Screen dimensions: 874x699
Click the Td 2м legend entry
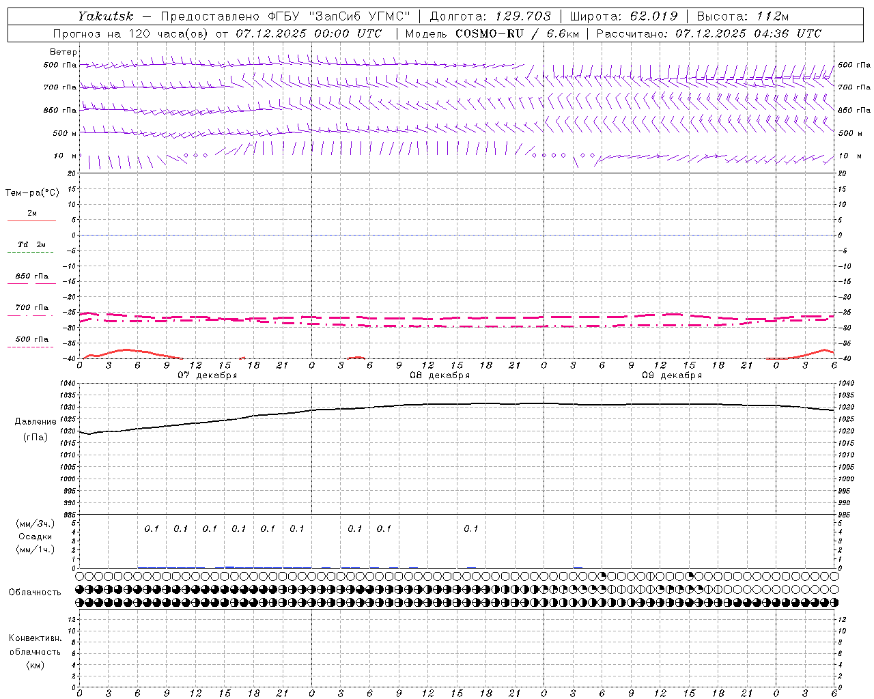click(x=32, y=244)
